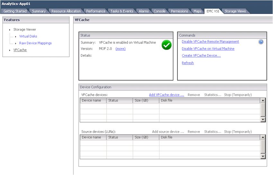Switch to the Alarms tab
Screen dimensions: 273x175
click(144, 11)
